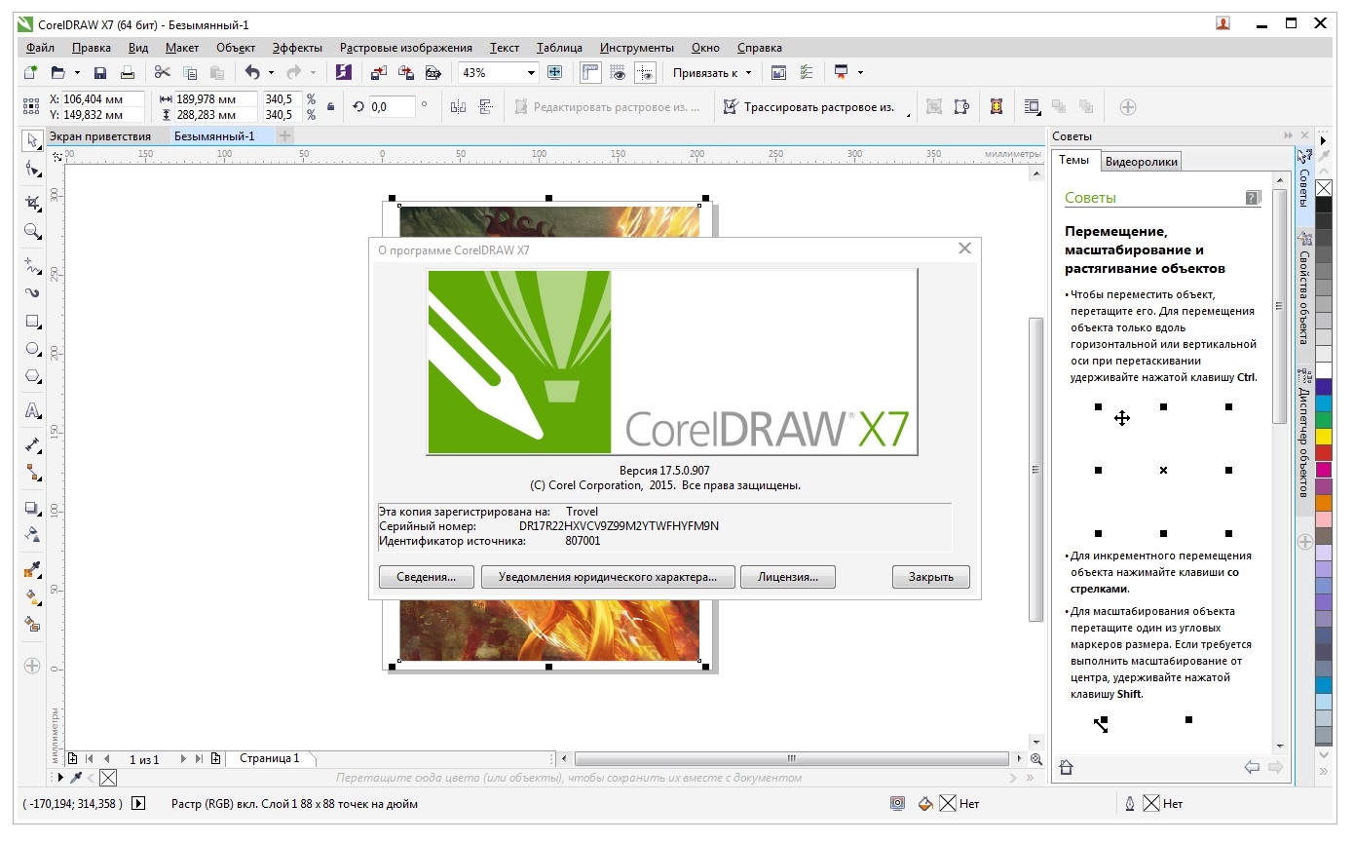1354x843 pixels.
Task: Click the Search content icon
Action: coord(343,72)
